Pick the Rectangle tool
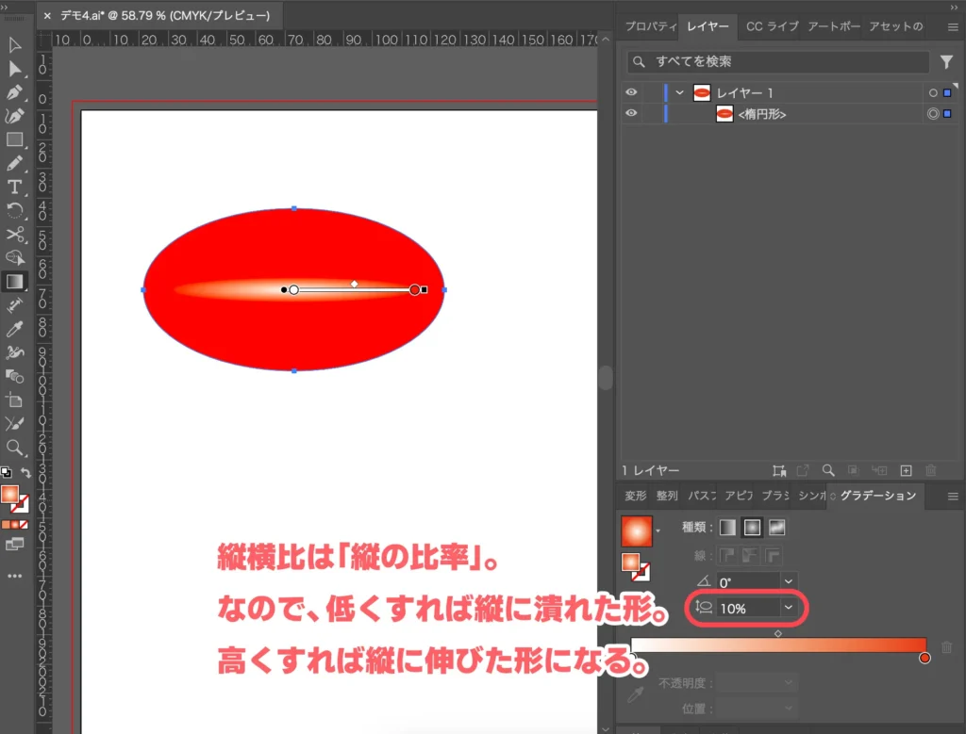Screen dimensions: 966x734 (15, 141)
